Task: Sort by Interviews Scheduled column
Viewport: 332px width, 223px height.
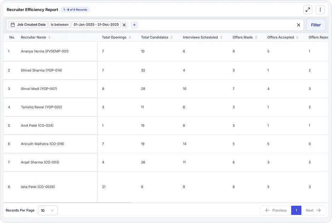Action: click(x=221, y=38)
